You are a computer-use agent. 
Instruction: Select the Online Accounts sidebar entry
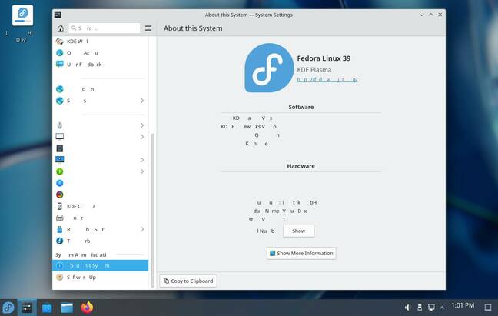100,53
